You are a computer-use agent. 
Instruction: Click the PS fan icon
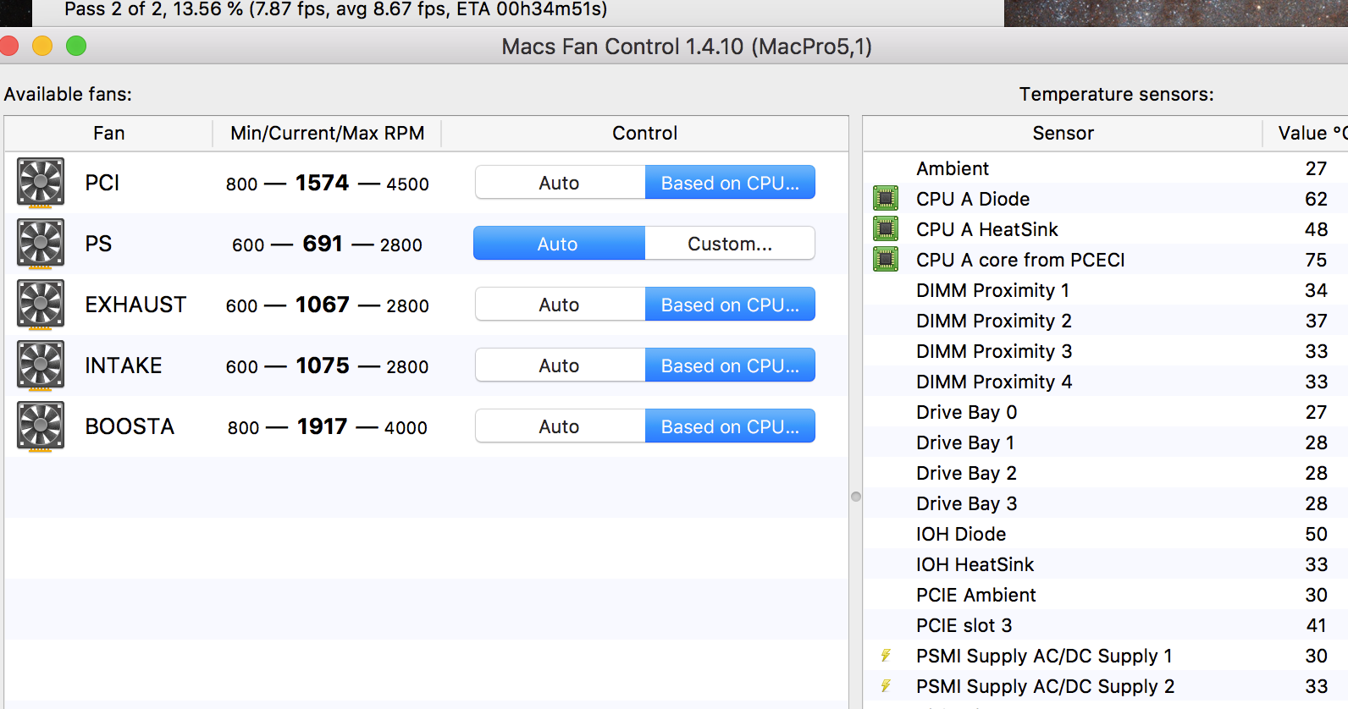(41, 244)
